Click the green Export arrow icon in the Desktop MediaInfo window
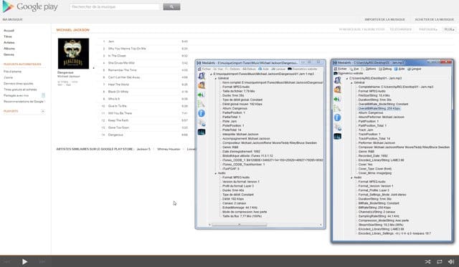This screenshot has height=267, width=459. 337,99
